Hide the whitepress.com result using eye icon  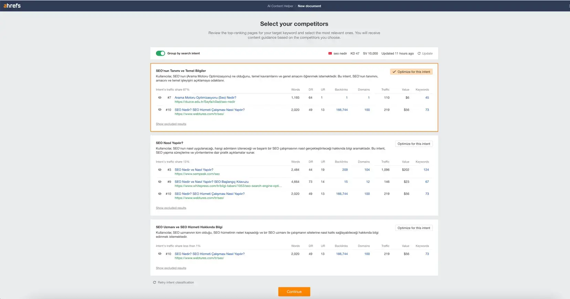[160, 182]
